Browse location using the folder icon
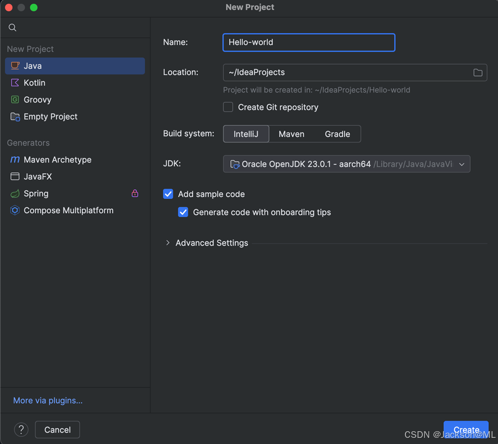The height and width of the screenshot is (444, 498). [x=478, y=73]
